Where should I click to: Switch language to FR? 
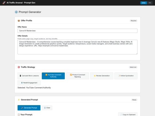click(x=150, y=3)
